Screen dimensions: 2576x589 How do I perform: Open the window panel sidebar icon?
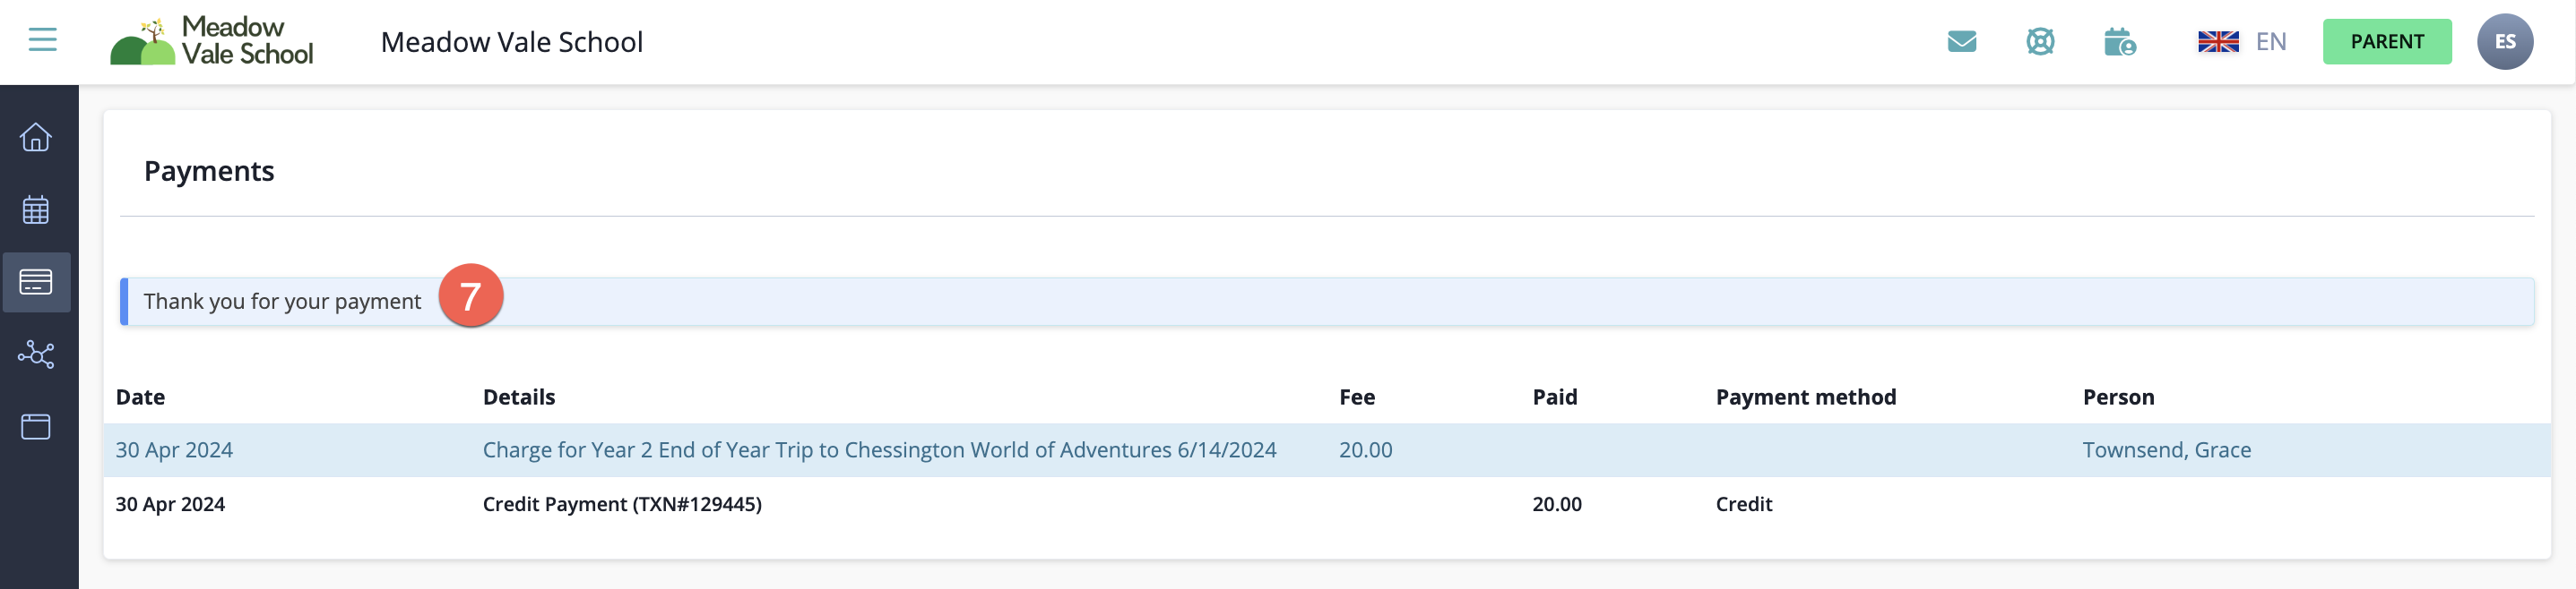[36, 427]
